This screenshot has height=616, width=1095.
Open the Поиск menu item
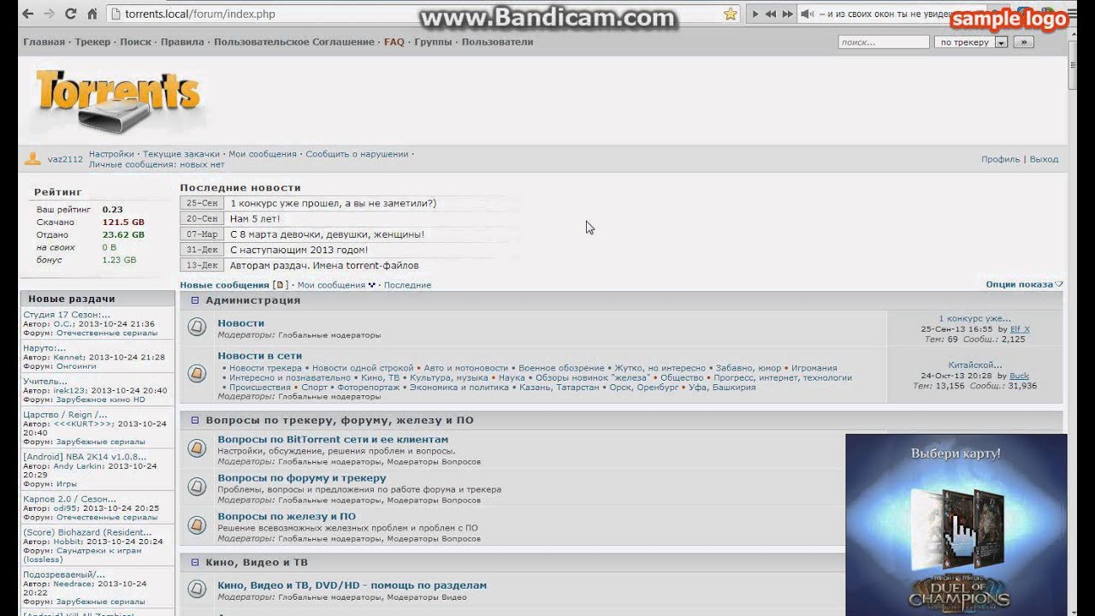click(x=135, y=42)
